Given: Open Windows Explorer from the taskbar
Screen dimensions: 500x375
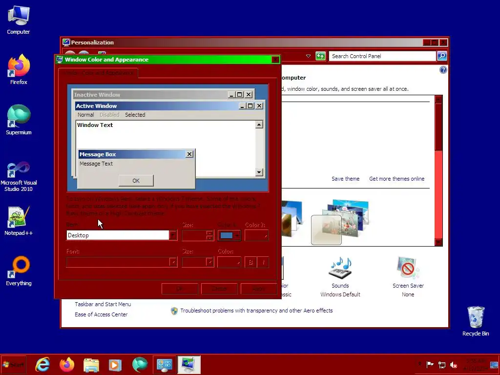Looking at the screenshot, I should (91, 365).
